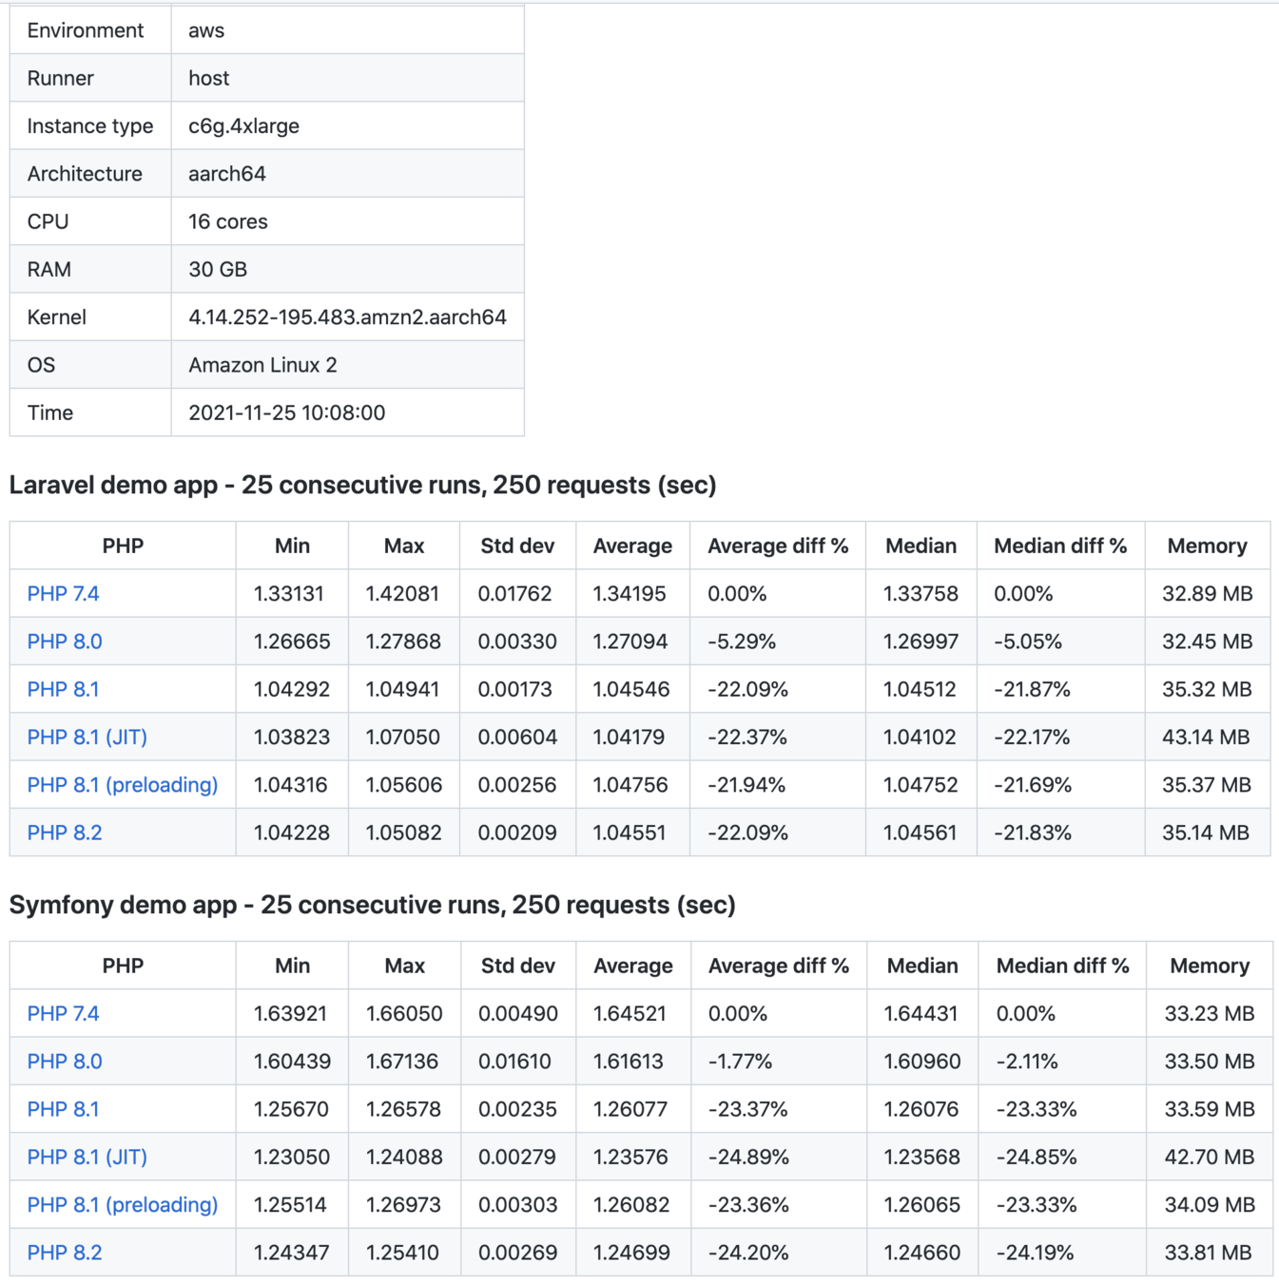
Task: Click Laravel median cell 1.33758
Action: point(920,594)
